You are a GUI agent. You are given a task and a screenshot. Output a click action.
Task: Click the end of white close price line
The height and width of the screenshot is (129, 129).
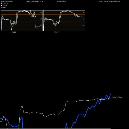(110, 98)
